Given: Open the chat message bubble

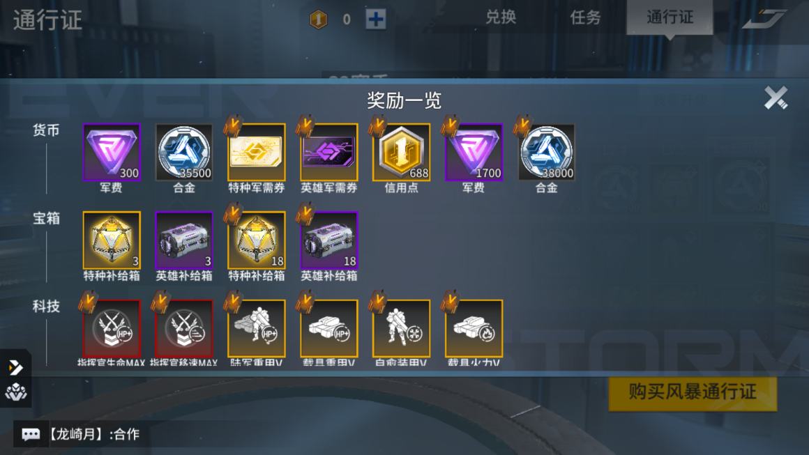Looking at the screenshot, I should [31, 434].
